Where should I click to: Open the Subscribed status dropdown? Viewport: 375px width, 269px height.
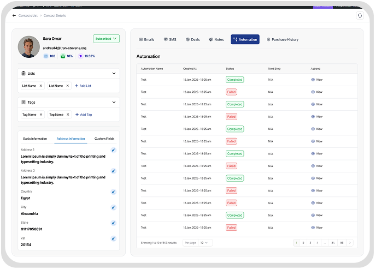point(106,39)
